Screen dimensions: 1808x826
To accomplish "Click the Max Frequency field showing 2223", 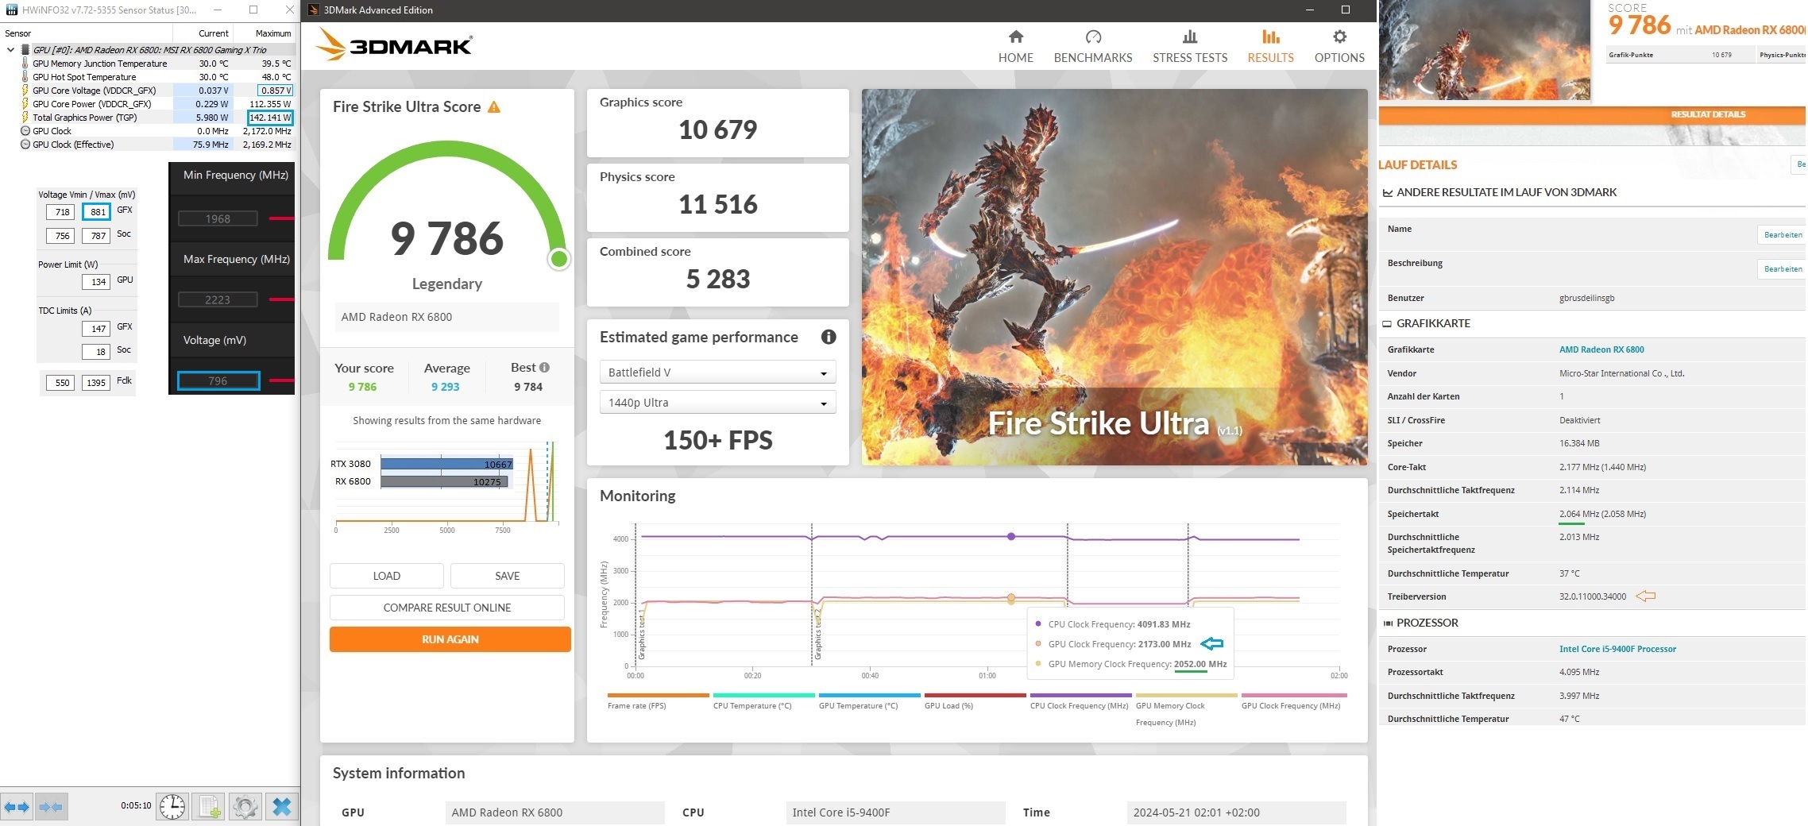I will click(218, 299).
